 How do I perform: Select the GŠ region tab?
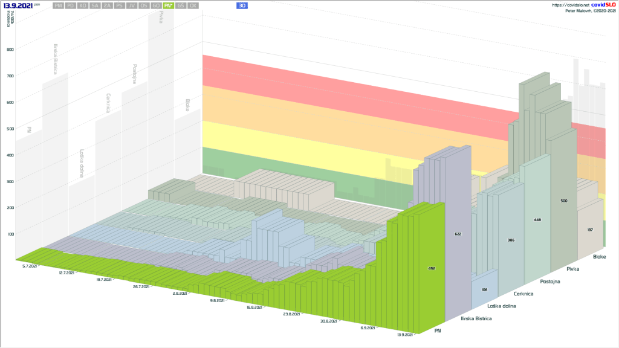[181, 5]
